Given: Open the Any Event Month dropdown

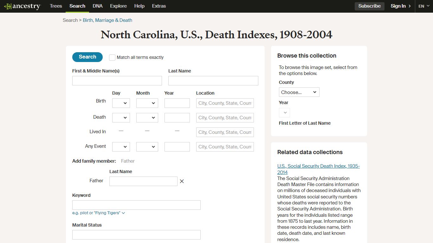Looking at the screenshot, I should [147, 147].
